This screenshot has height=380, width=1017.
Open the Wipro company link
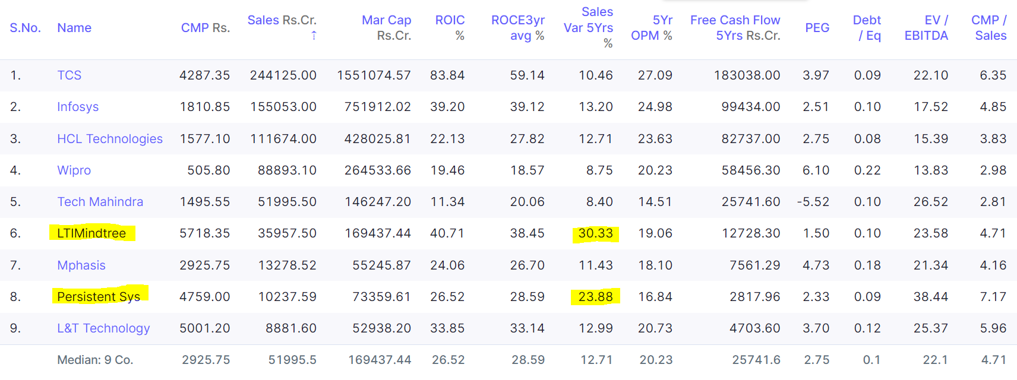point(74,170)
